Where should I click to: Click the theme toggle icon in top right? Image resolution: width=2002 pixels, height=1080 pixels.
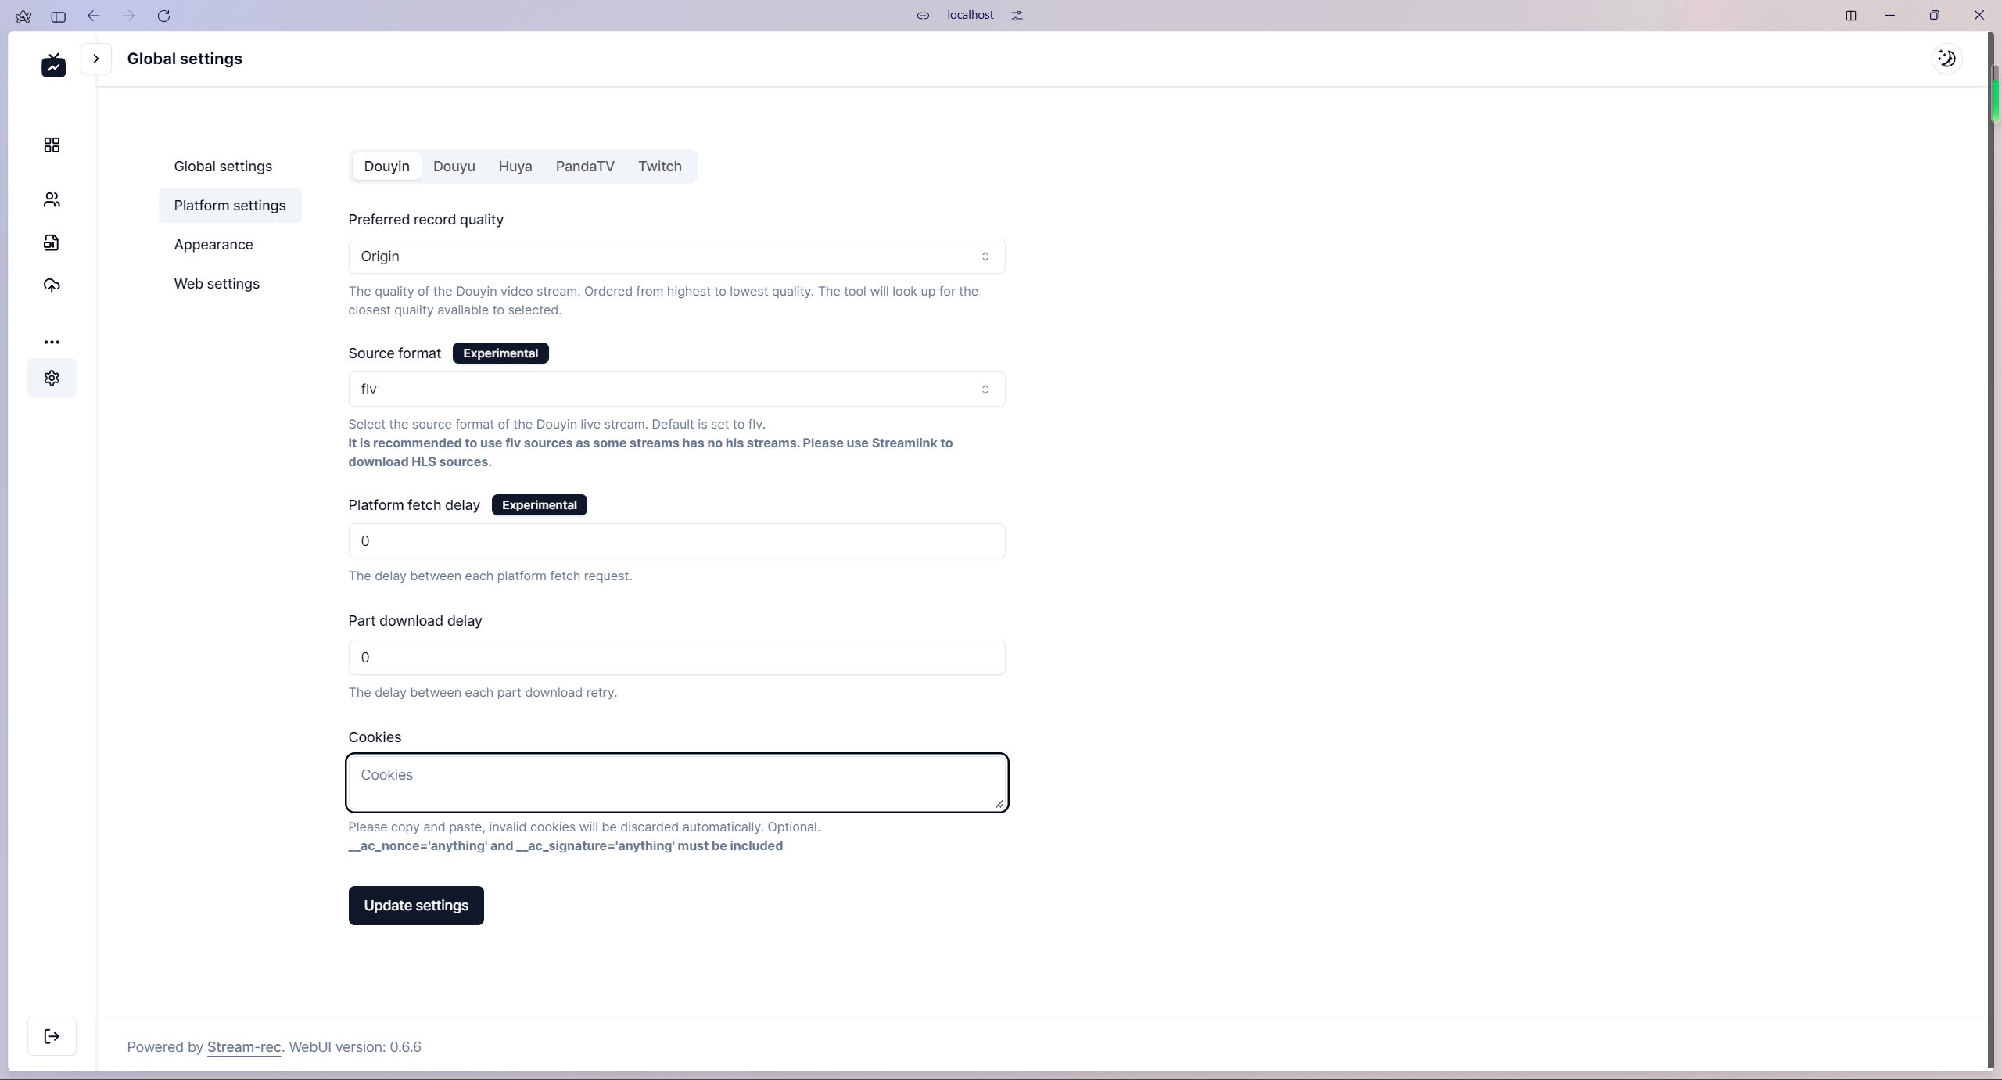pyautogui.click(x=1945, y=59)
